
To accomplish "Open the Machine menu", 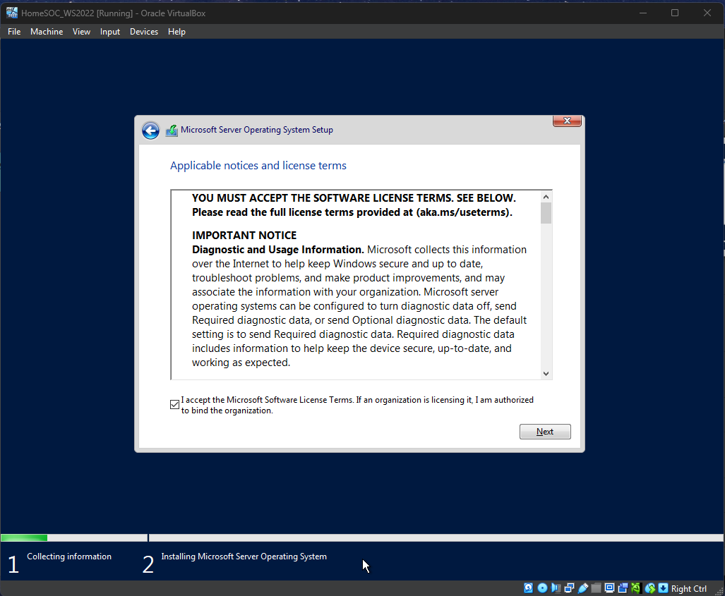I will (47, 32).
